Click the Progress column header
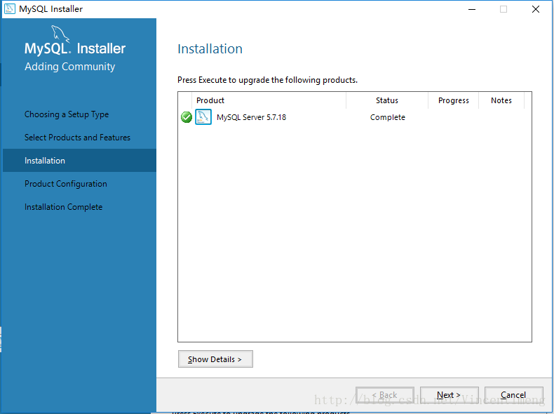554x414 pixels. click(454, 100)
